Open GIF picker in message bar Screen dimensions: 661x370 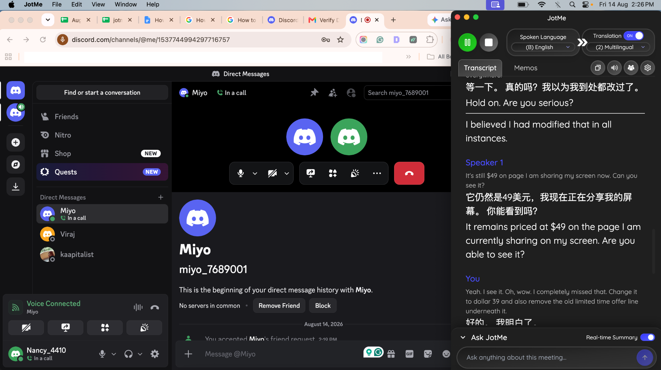[409, 354]
